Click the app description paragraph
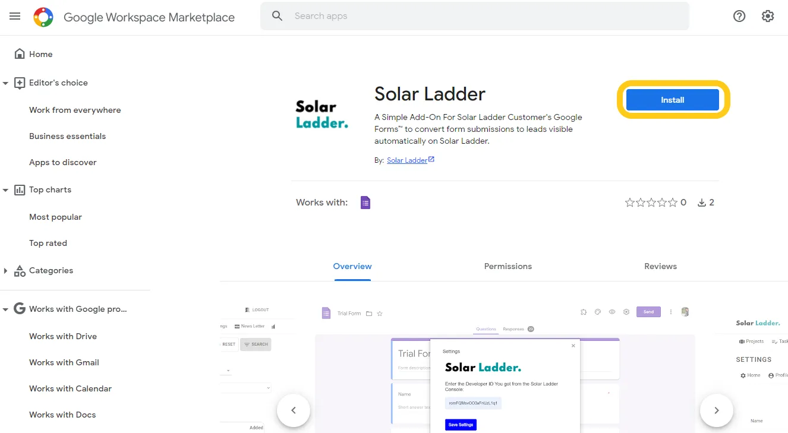788x433 pixels. click(x=478, y=129)
